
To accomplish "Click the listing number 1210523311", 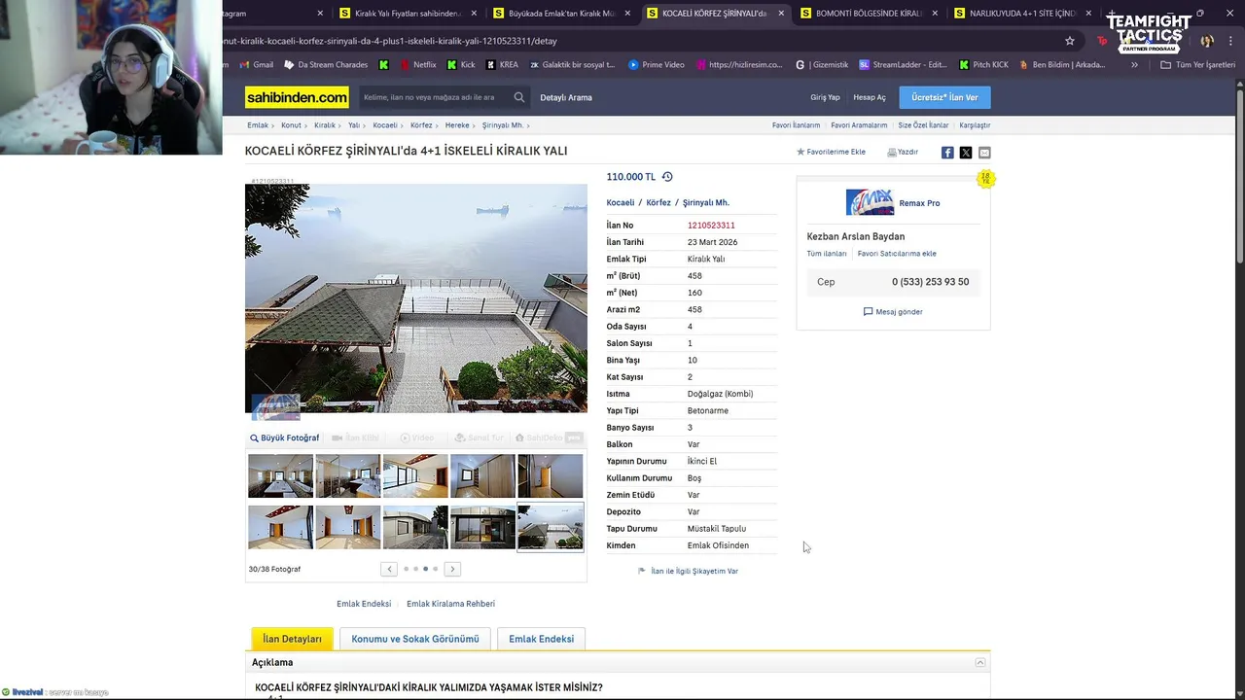I will (711, 226).
